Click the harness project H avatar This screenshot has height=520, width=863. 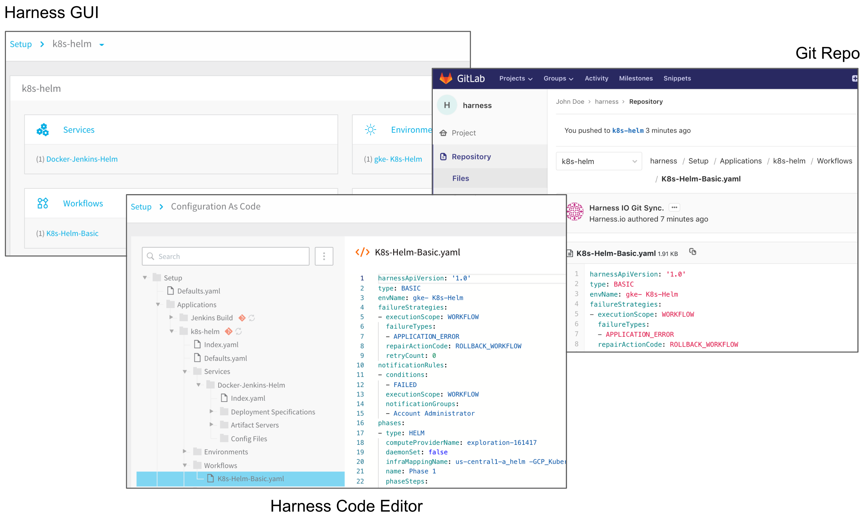(x=447, y=105)
